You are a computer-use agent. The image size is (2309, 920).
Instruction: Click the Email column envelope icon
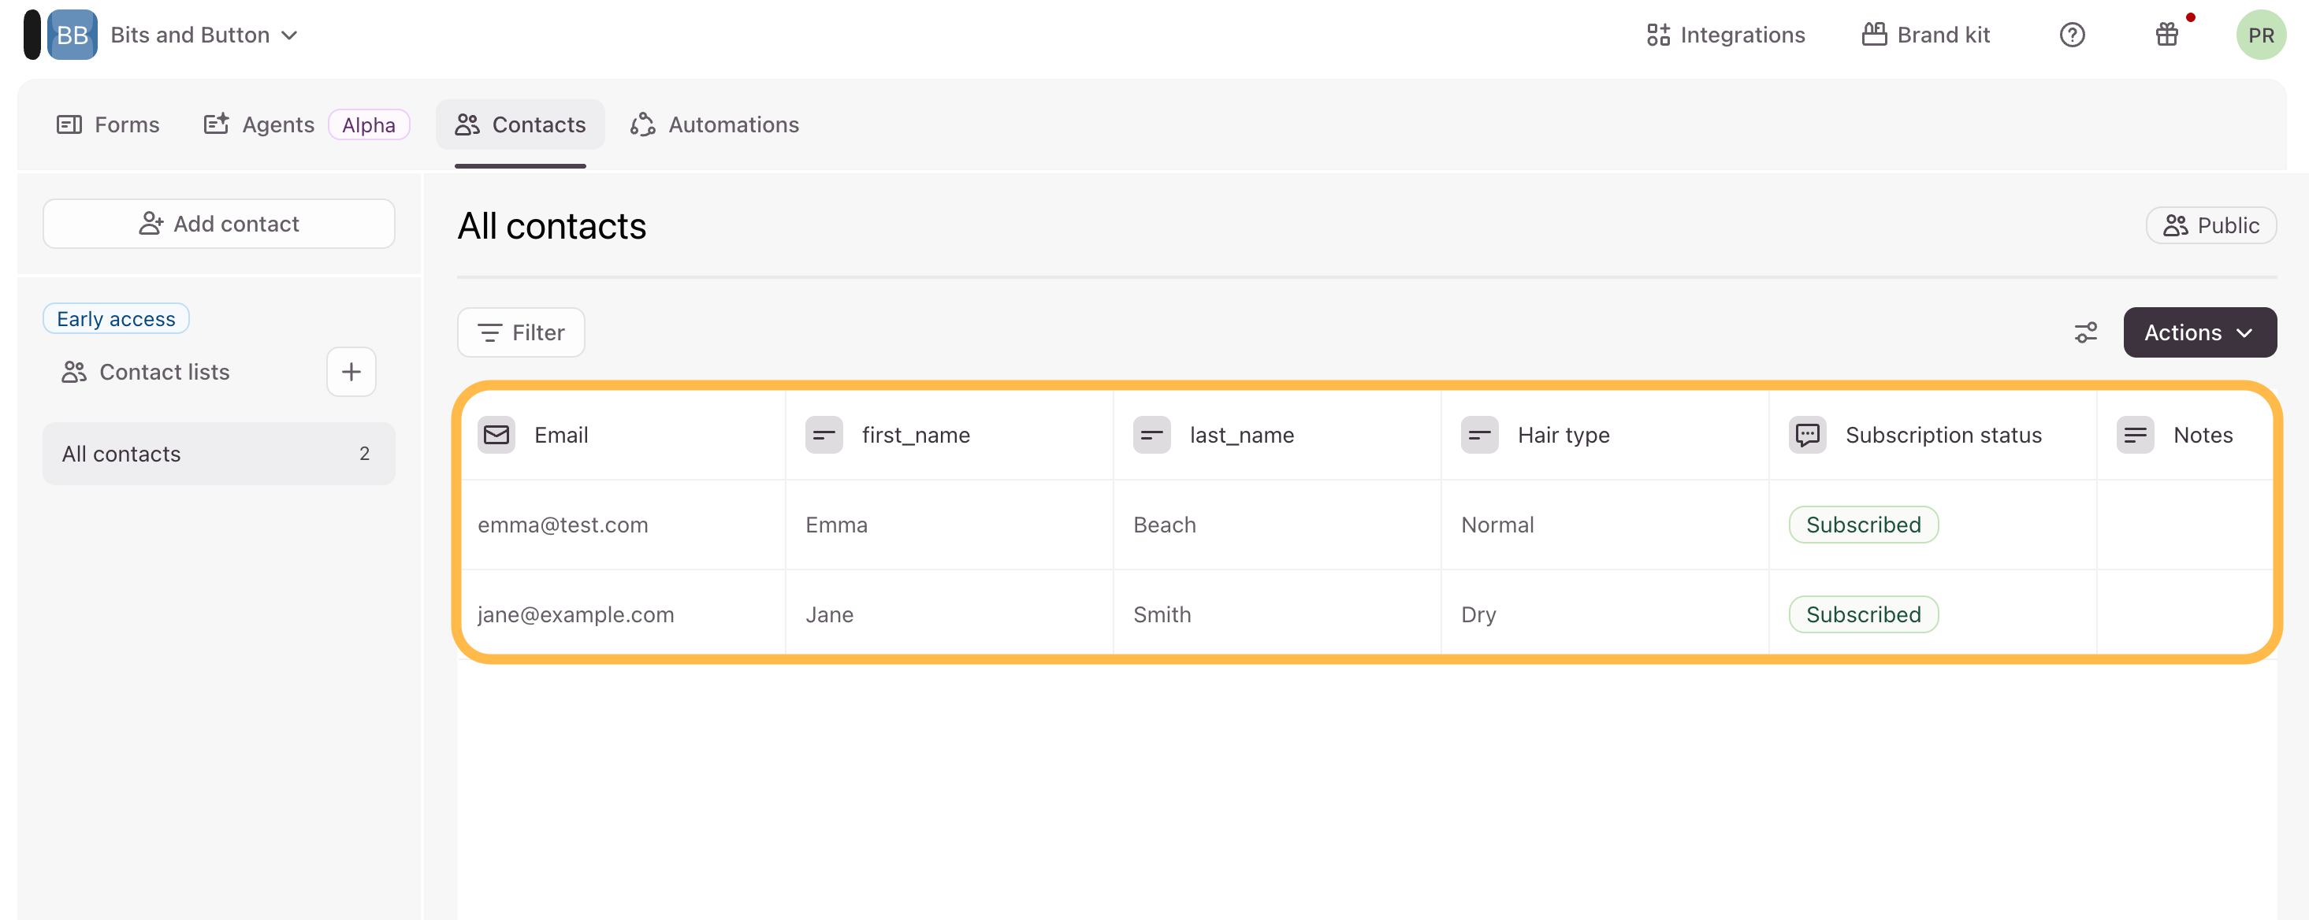[496, 436]
